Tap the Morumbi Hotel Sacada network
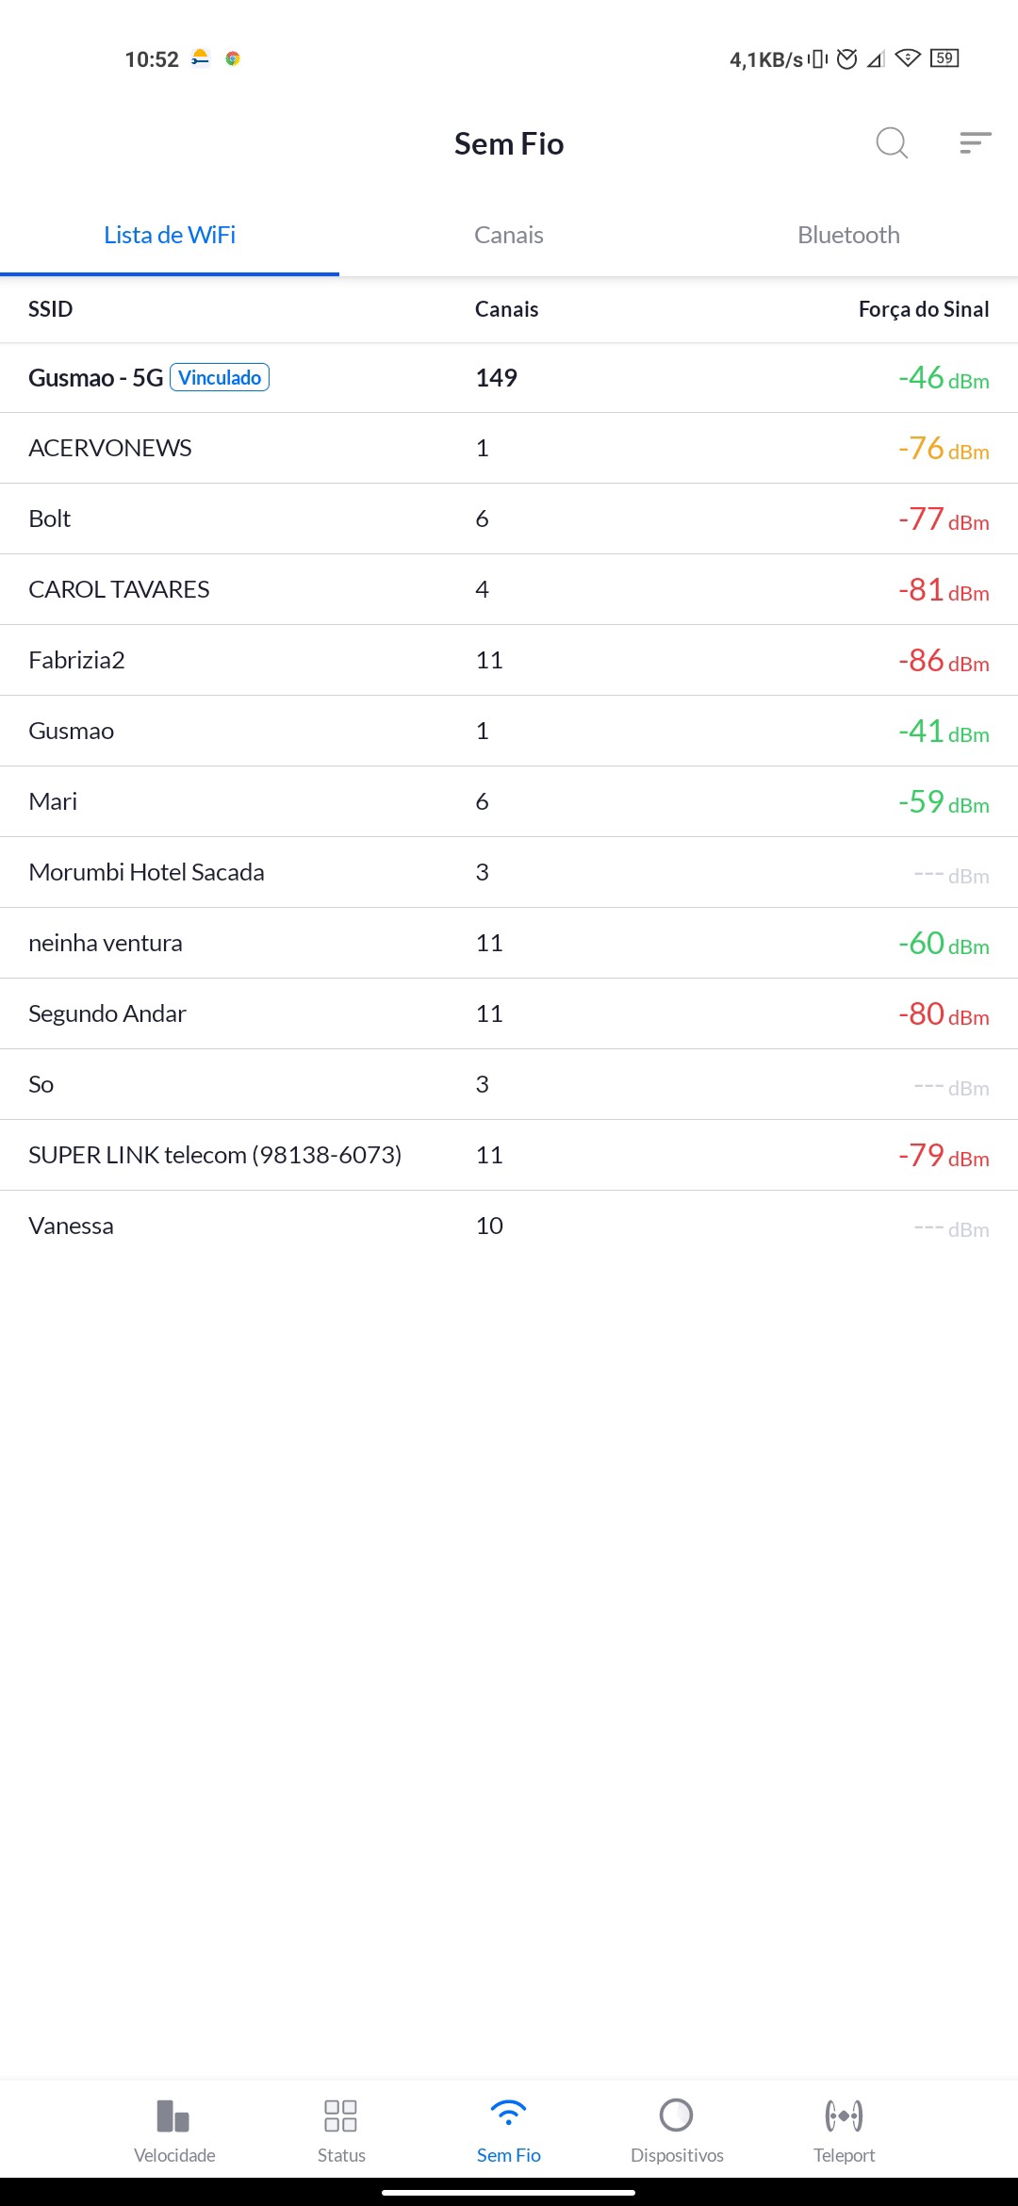The image size is (1018, 2206). click(146, 872)
